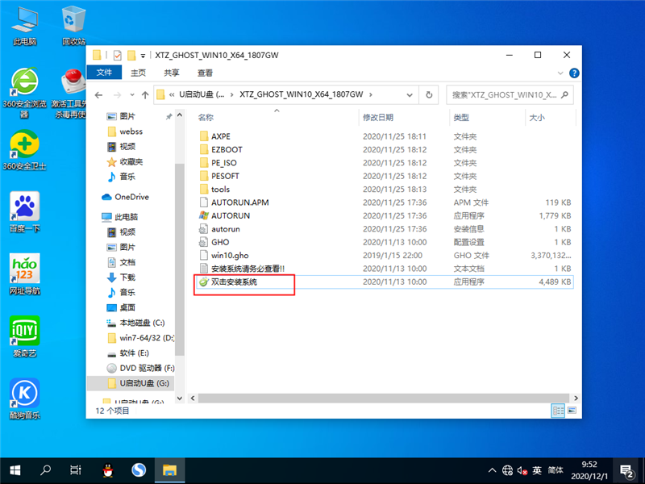
Task: Open the Windows Start button
Action: (x=15, y=470)
